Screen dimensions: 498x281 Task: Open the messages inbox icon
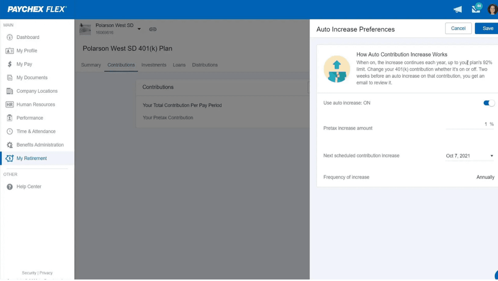tap(476, 9)
